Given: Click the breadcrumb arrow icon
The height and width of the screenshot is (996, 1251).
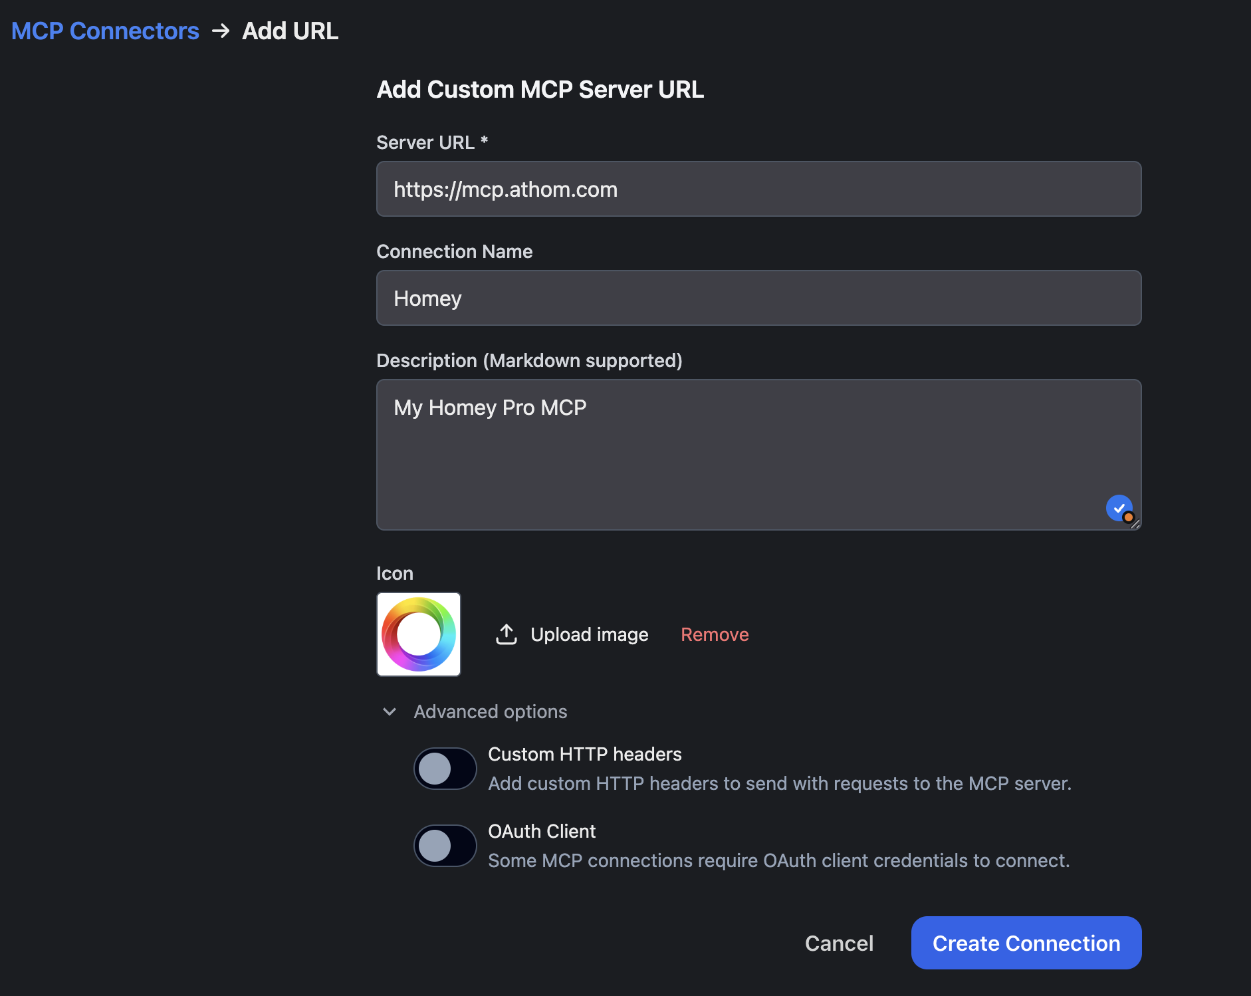Looking at the screenshot, I should point(221,31).
